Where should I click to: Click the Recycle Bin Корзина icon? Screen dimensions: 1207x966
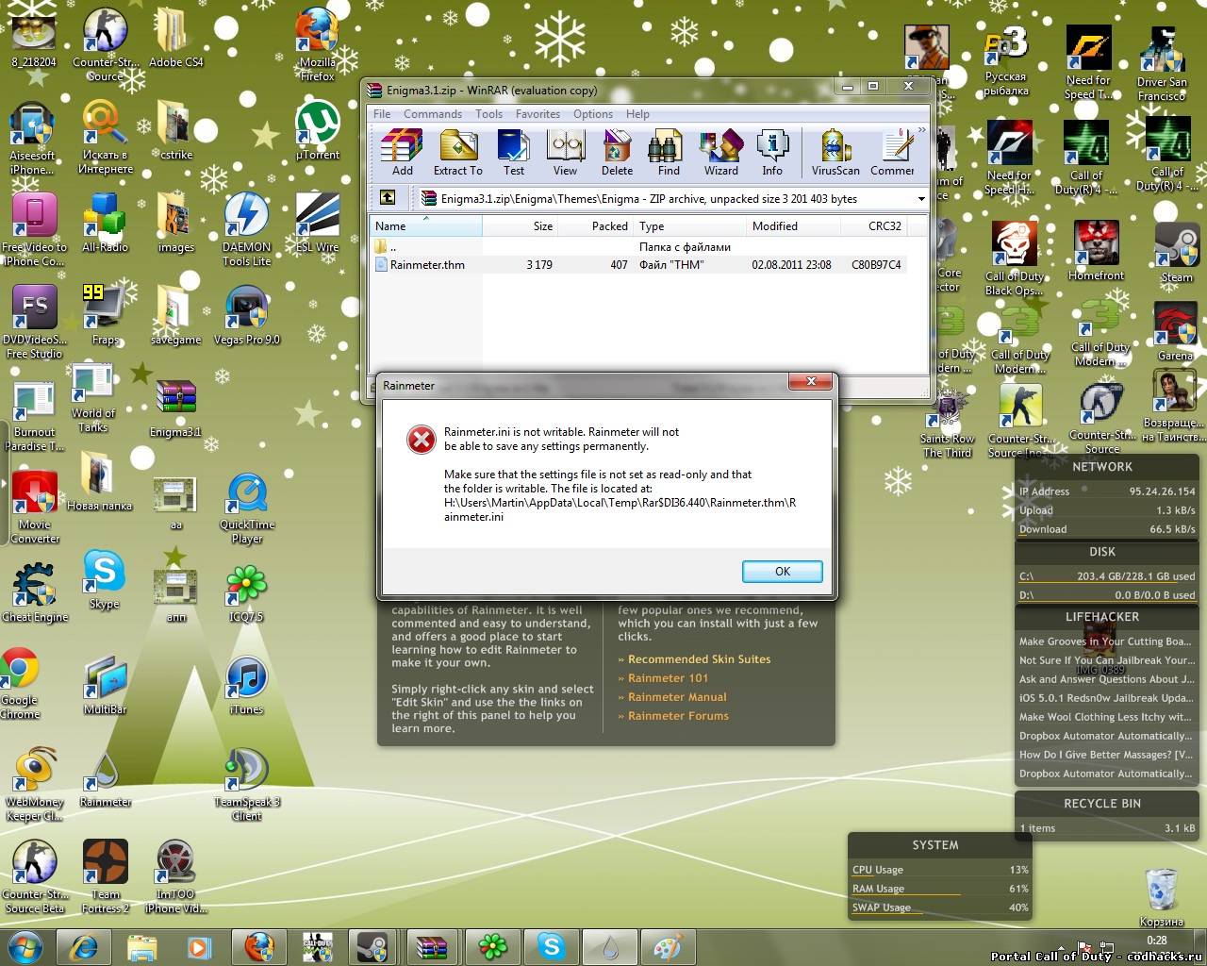click(1161, 898)
